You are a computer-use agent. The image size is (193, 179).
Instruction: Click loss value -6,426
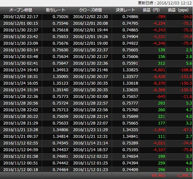159,77
